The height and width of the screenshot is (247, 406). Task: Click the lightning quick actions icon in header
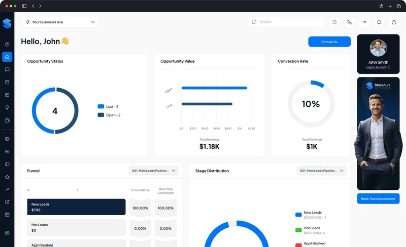(x=334, y=22)
